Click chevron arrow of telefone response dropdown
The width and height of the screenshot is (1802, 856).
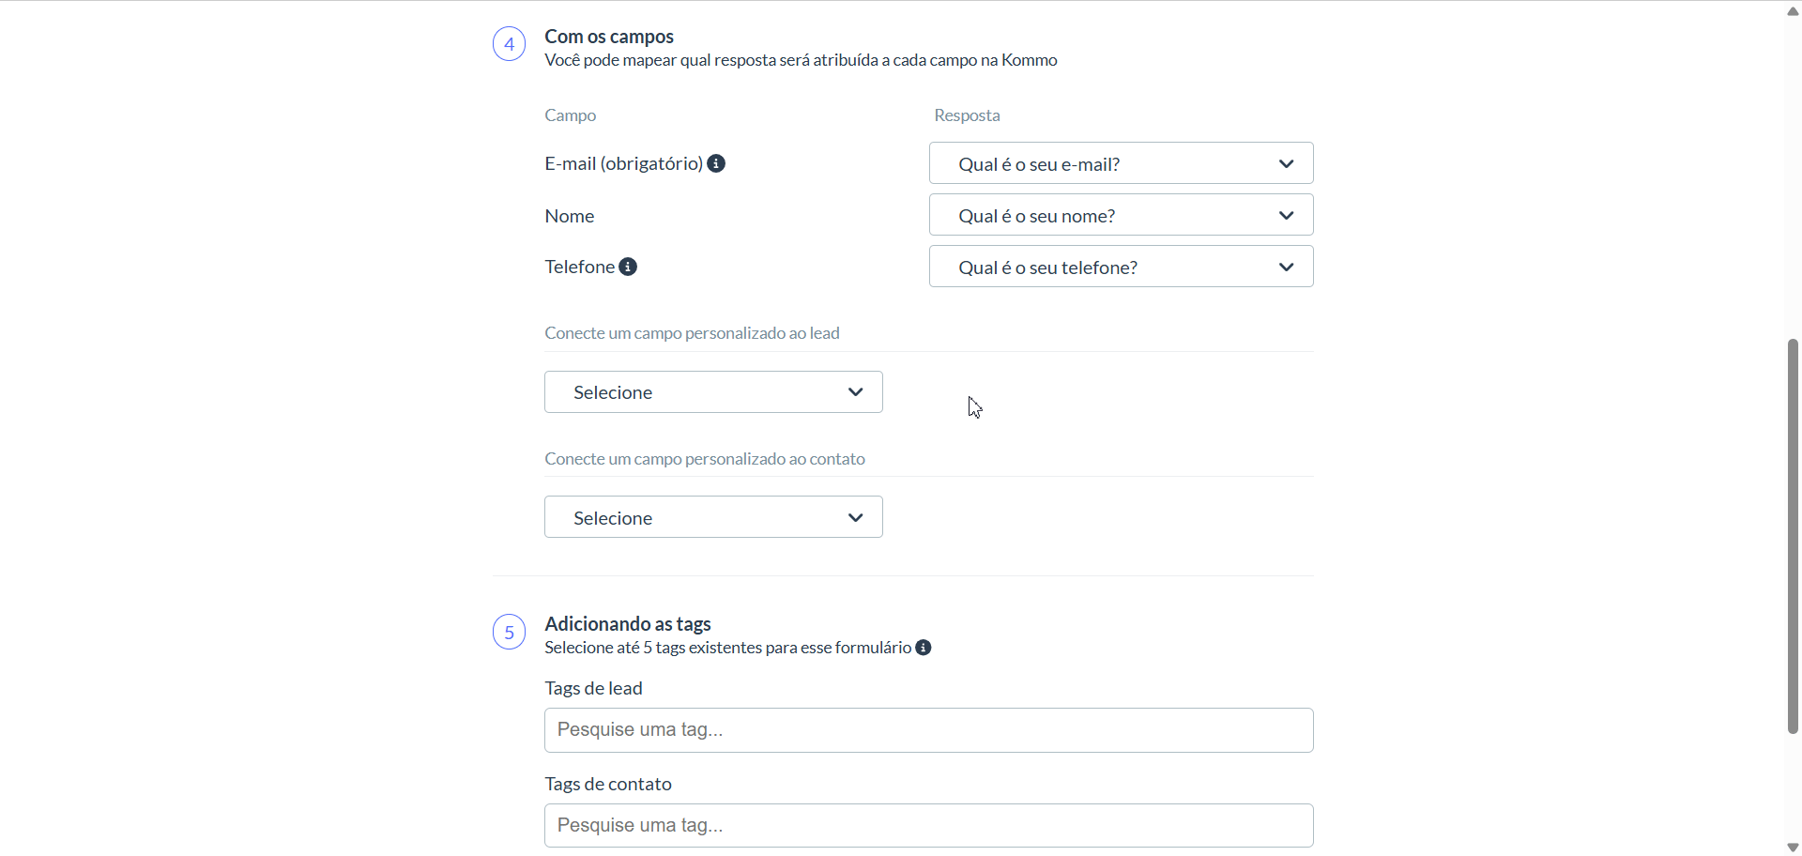(x=1286, y=267)
